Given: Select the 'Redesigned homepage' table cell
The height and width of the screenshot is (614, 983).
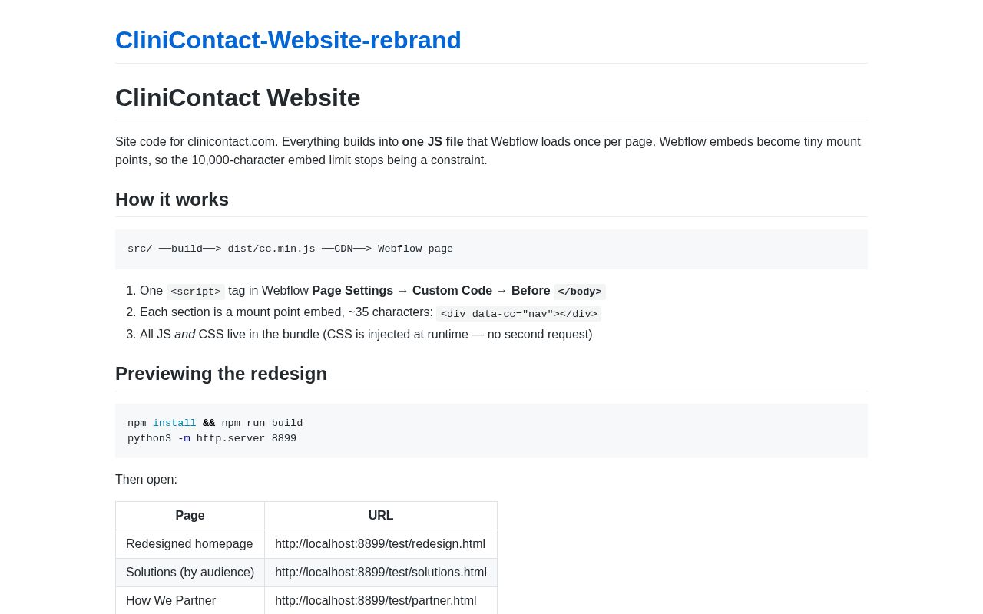Looking at the screenshot, I should click(x=190, y=544).
